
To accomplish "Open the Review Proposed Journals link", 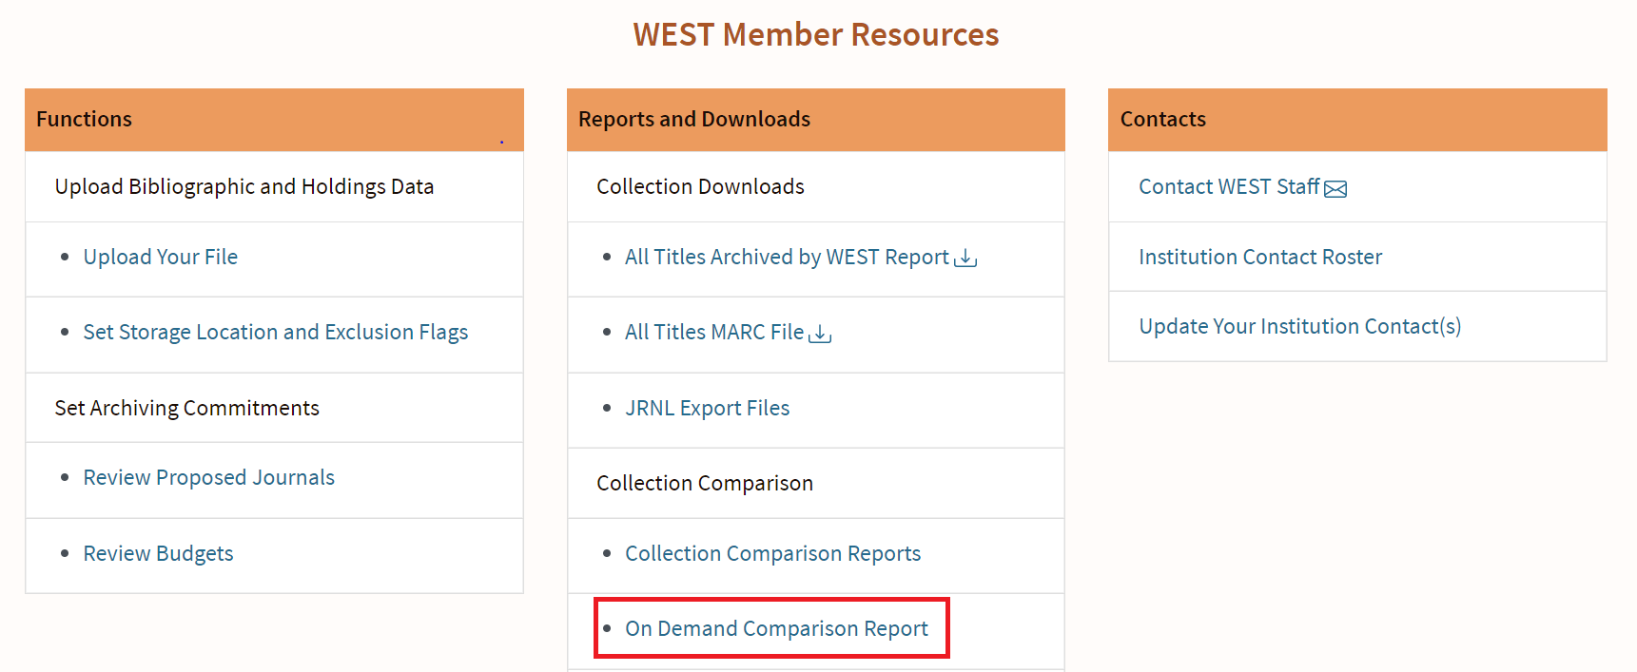I will pyautogui.click(x=208, y=478).
